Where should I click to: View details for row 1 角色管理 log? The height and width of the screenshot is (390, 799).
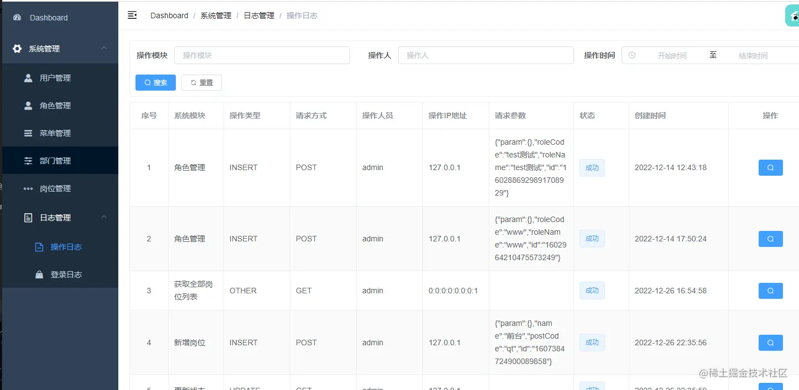(x=770, y=167)
